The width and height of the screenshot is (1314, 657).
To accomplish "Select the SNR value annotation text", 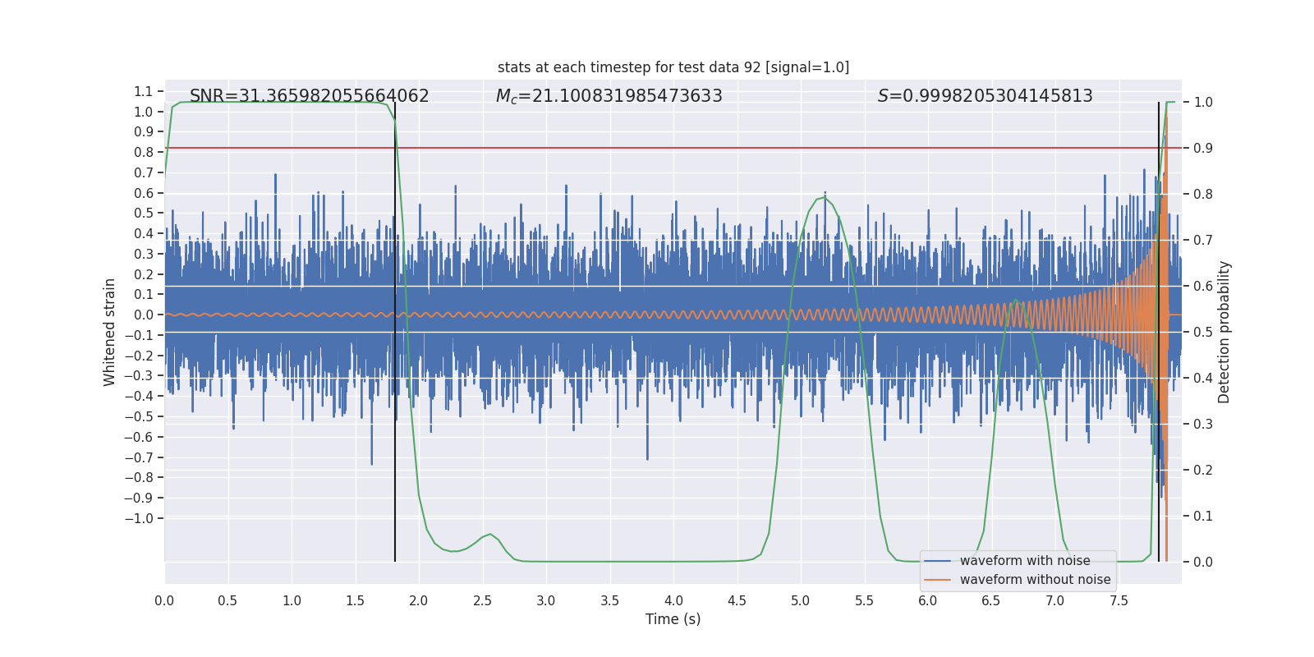I will click(x=309, y=96).
